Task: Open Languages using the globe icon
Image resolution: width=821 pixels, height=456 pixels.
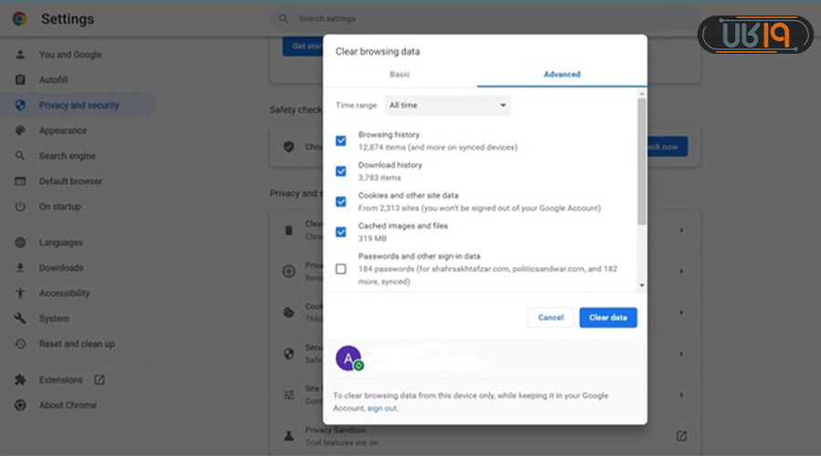Action: [20, 244]
